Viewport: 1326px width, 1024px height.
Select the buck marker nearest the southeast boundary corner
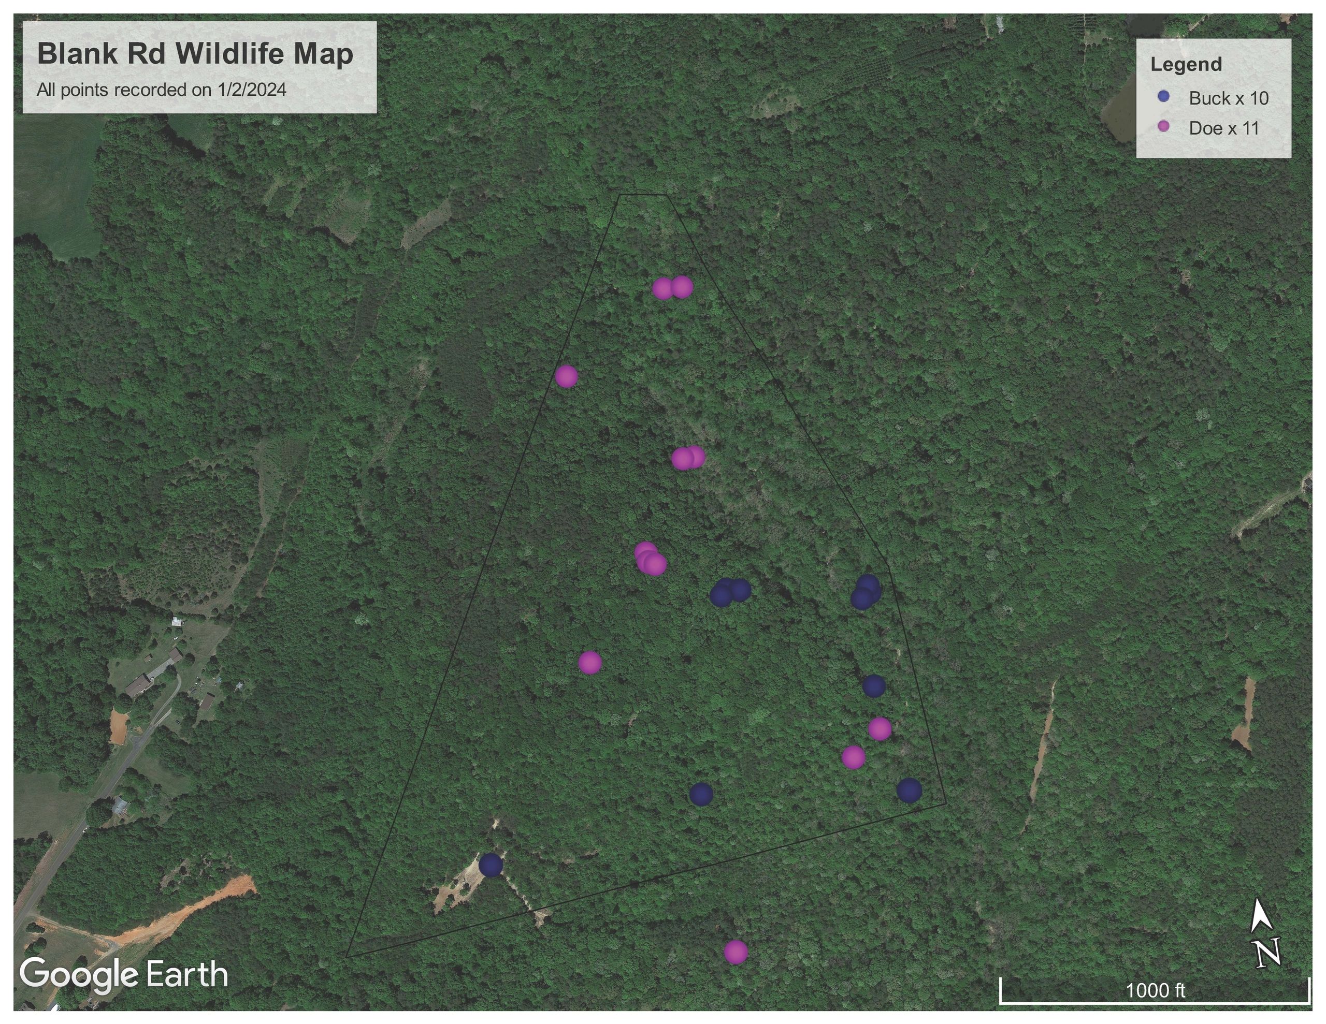910,791
